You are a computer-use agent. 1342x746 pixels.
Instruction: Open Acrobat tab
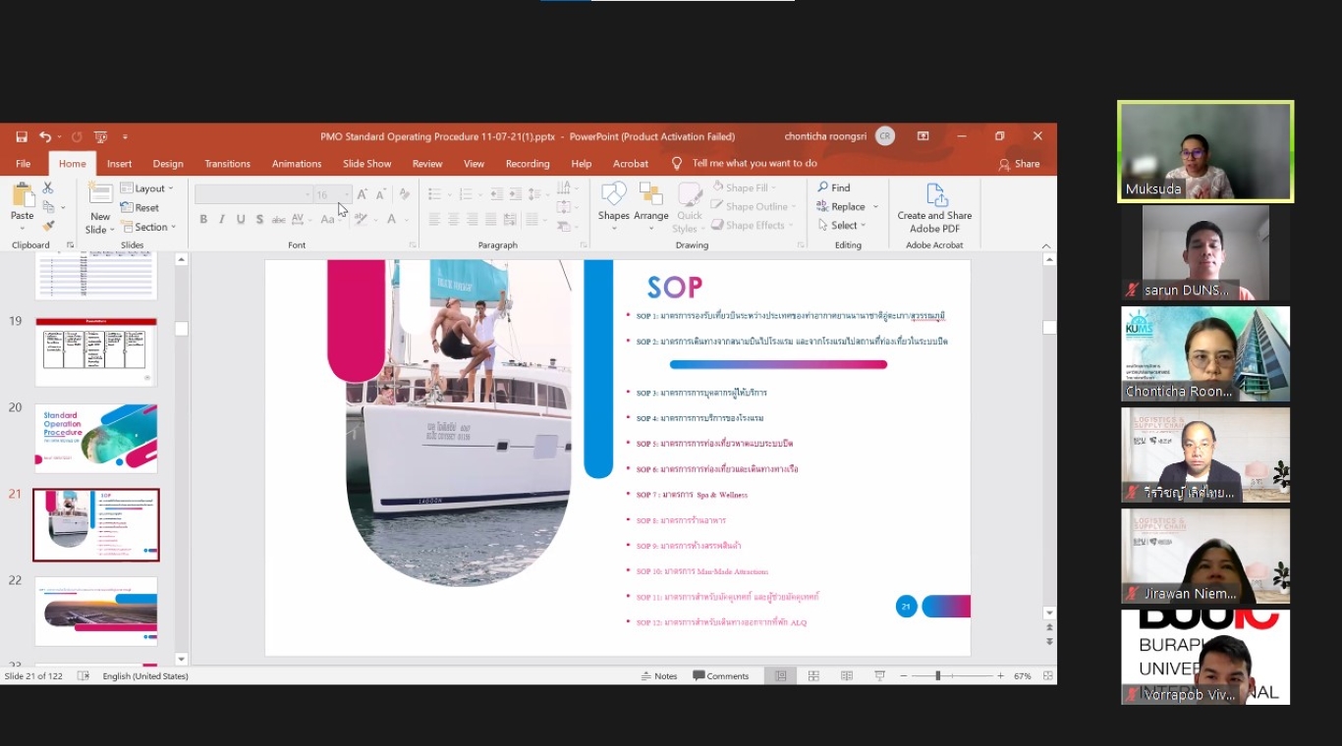pos(631,164)
